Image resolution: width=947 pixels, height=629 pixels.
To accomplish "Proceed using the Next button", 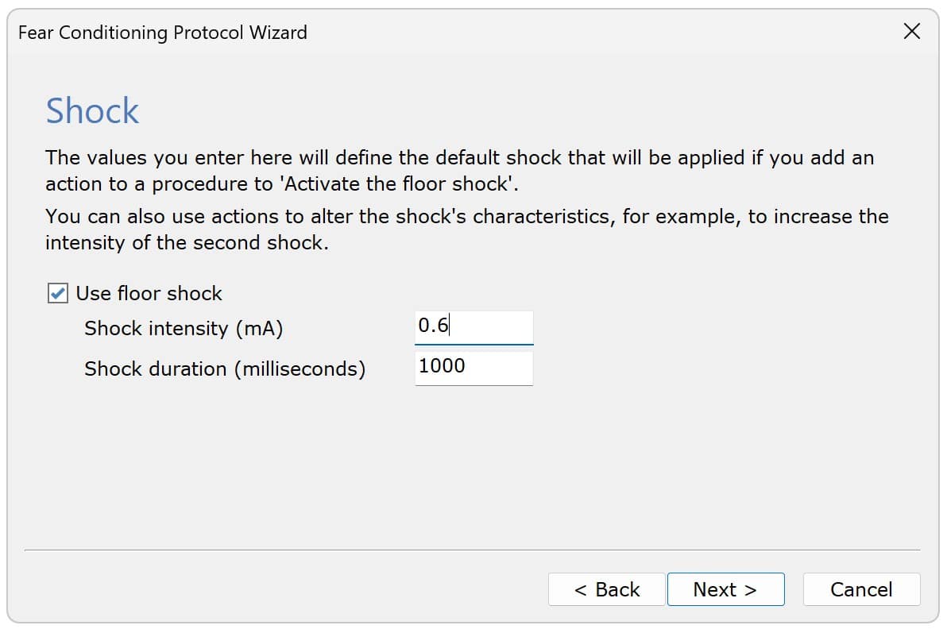I will pos(725,589).
